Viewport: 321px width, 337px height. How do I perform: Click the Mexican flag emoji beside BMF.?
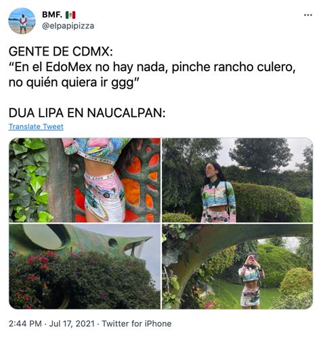pyautogui.click(x=70, y=15)
